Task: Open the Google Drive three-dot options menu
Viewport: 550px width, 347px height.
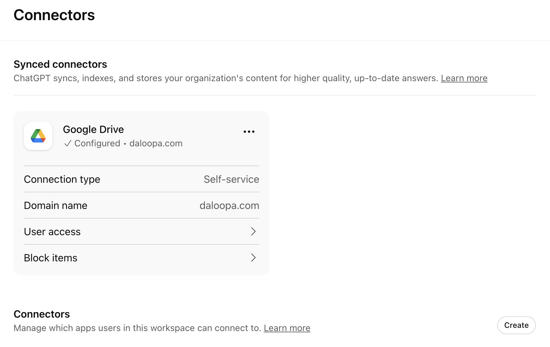Action: coord(249,132)
